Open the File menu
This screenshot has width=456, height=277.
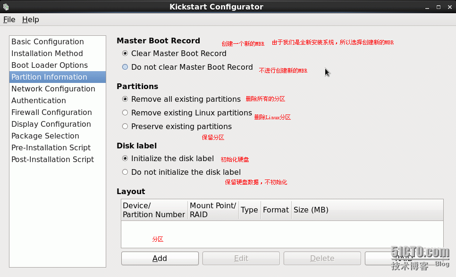(9, 20)
